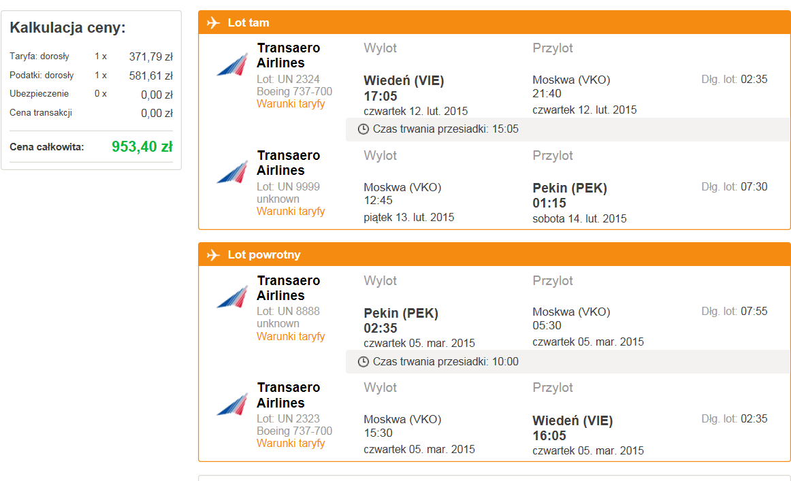Click Transaero logo for flight UN 9999
Viewport: 791px width, 481px height.
click(233, 172)
